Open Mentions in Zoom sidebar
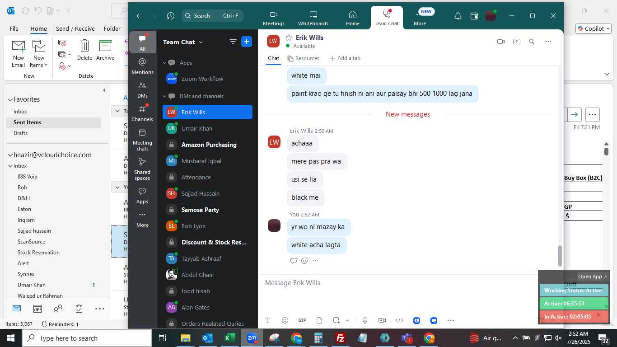The height and width of the screenshot is (347, 617). tap(142, 66)
